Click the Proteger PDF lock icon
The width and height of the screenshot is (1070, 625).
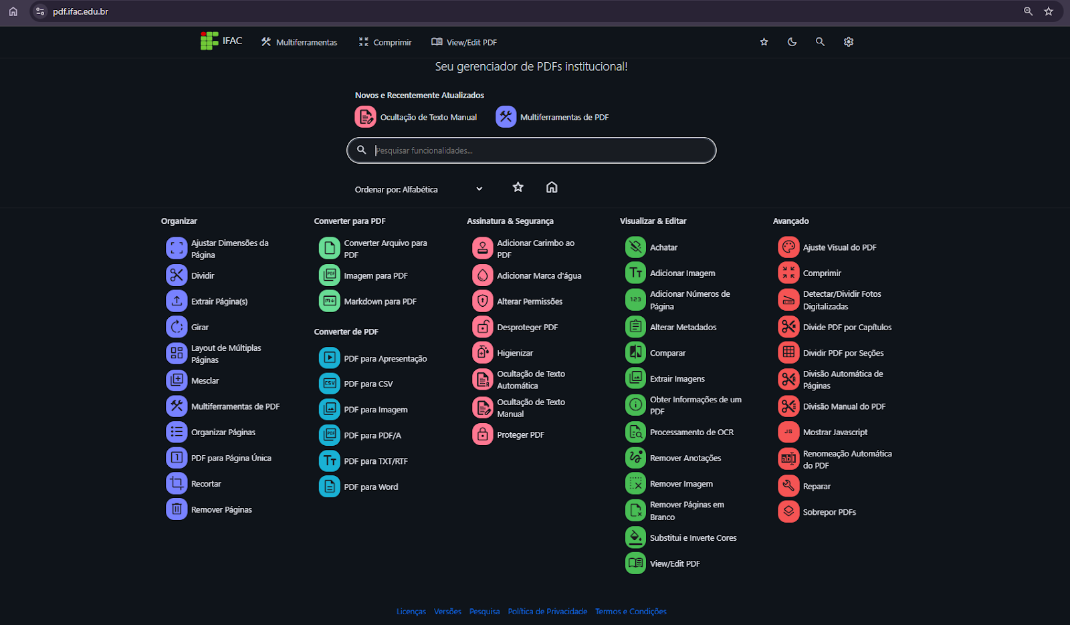tap(482, 434)
